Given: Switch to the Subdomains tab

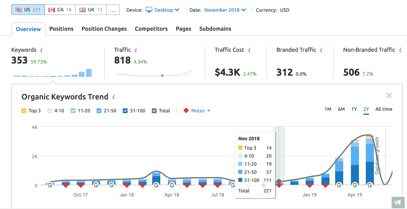Looking at the screenshot, I should pos(215,29).
